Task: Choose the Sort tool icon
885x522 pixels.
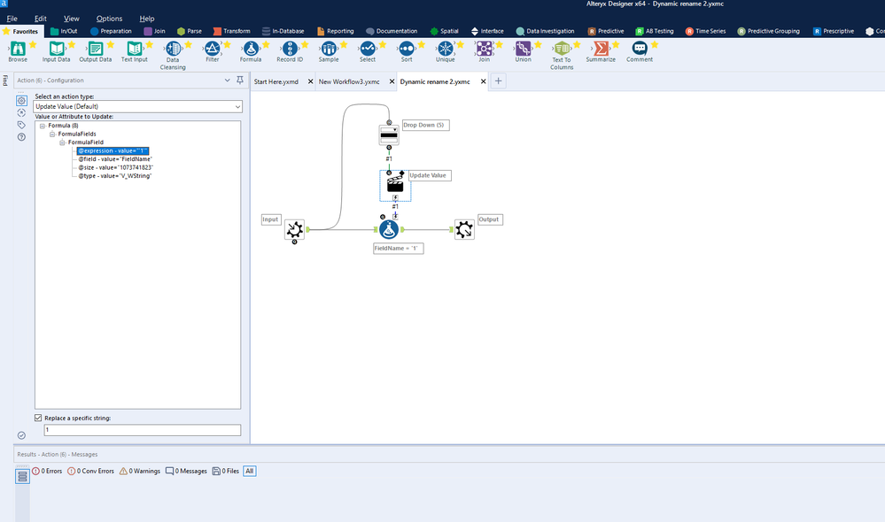Action: pos(407,49)
